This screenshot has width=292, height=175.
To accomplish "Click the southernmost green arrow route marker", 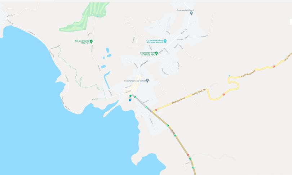I will [193, 167].
